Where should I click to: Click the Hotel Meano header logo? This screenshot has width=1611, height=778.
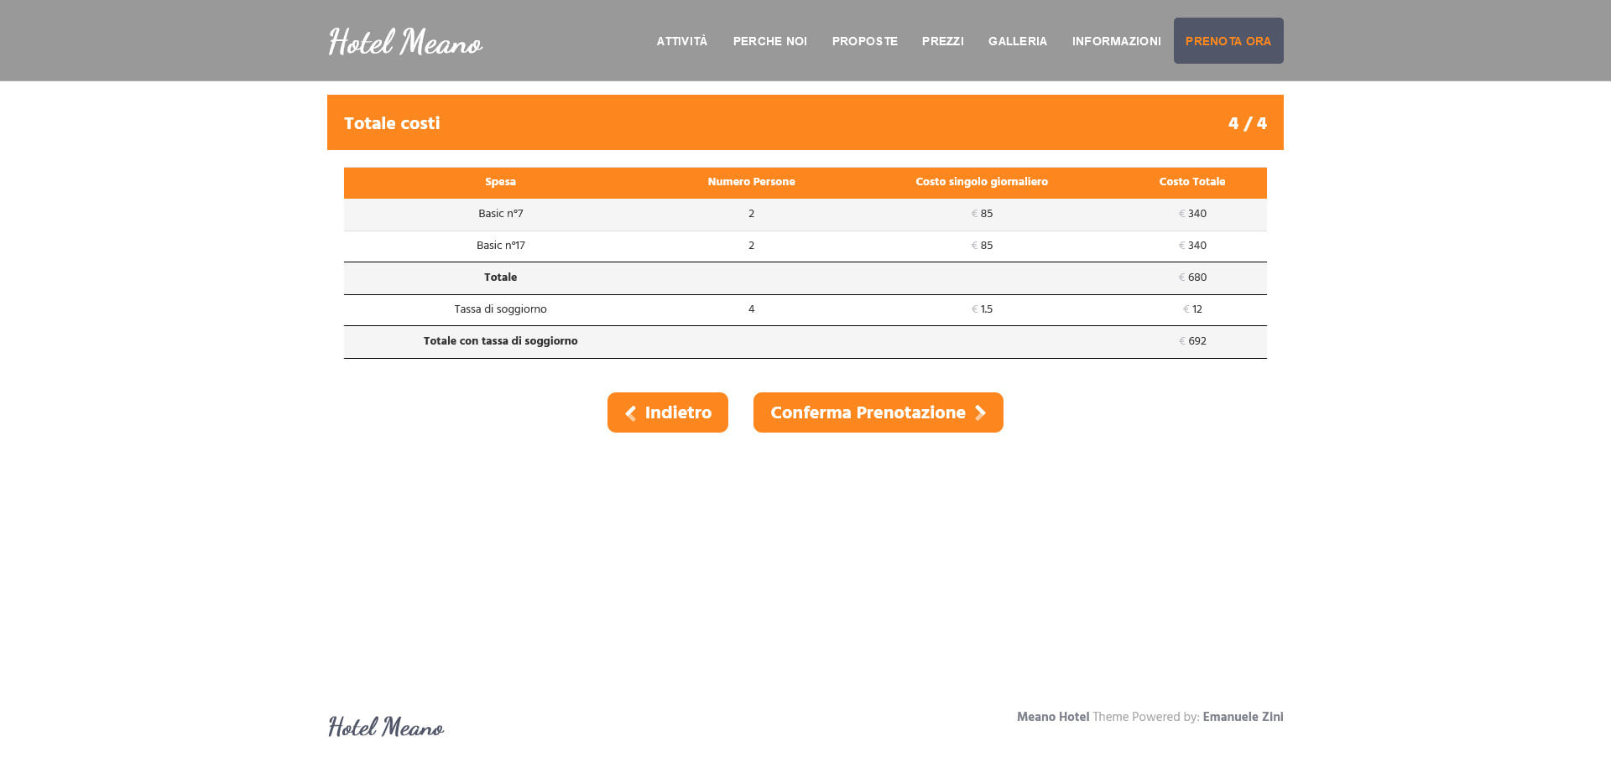click(x=405, y=42)
